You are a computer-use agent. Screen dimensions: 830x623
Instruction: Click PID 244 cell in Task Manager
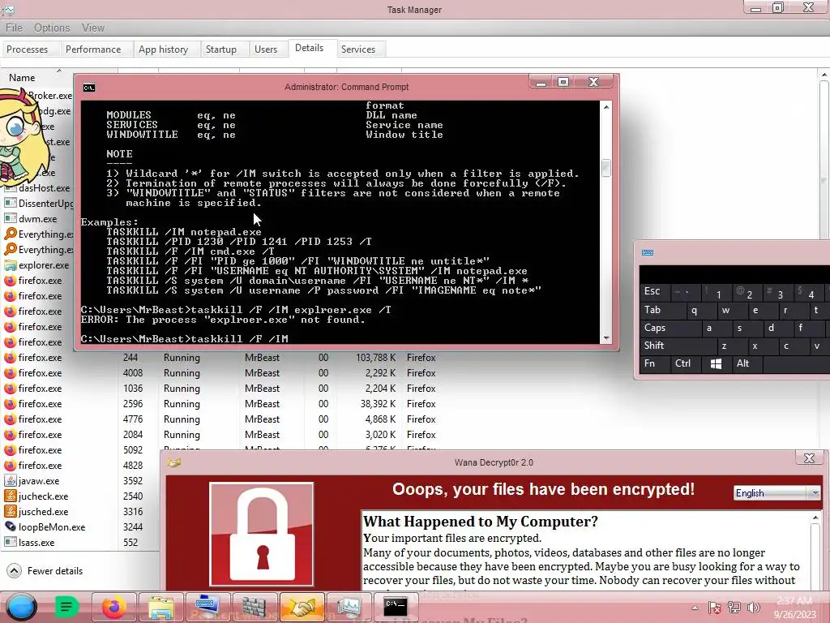click(x=130, y=358)
